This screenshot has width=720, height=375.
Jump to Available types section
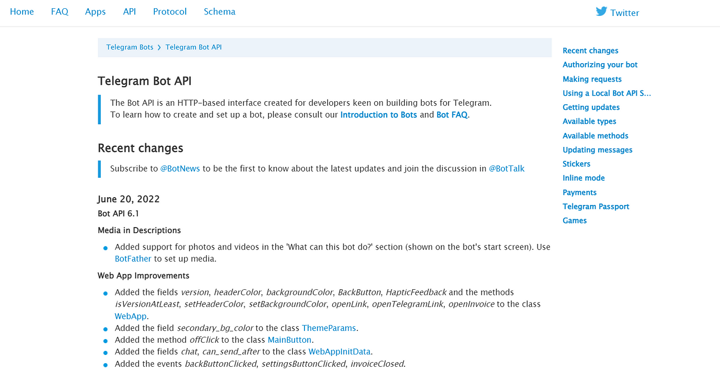coord(589,121)
